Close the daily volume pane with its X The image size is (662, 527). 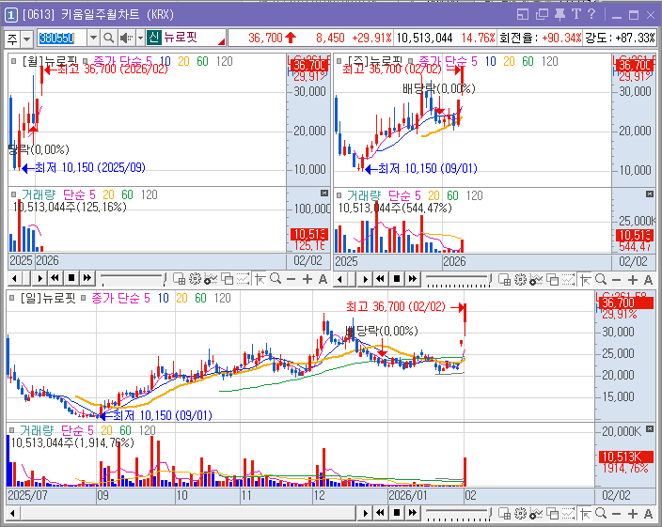point(650,428)
